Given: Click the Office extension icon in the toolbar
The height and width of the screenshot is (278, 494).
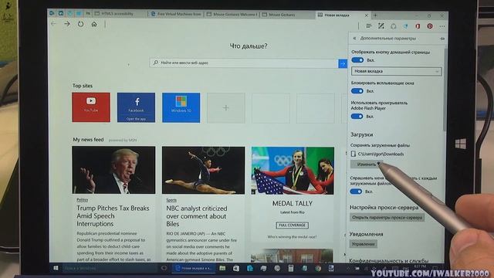Looking at the screenshot, I should (x=418, y=26).
